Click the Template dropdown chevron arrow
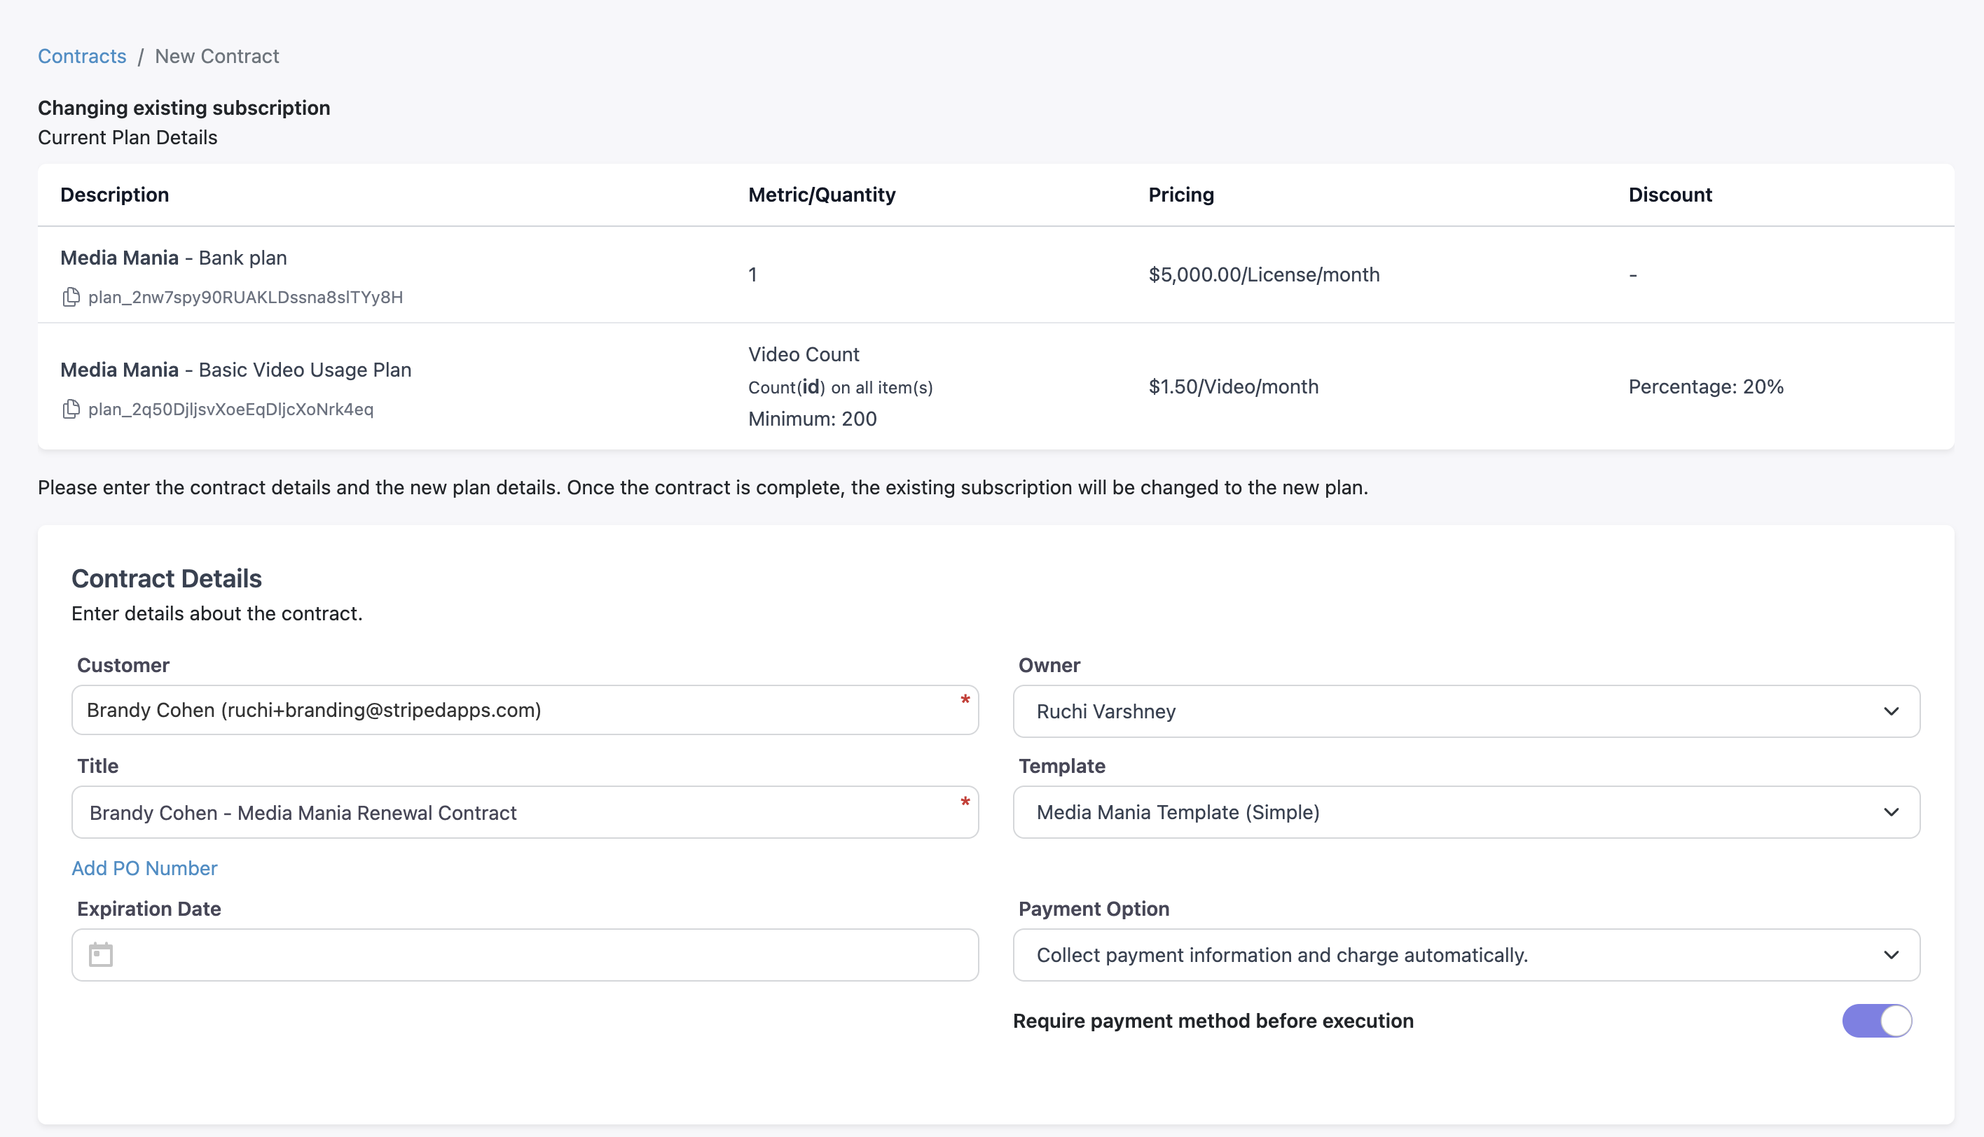Screen dimensions: 1984x1137 pos(1891,812)
